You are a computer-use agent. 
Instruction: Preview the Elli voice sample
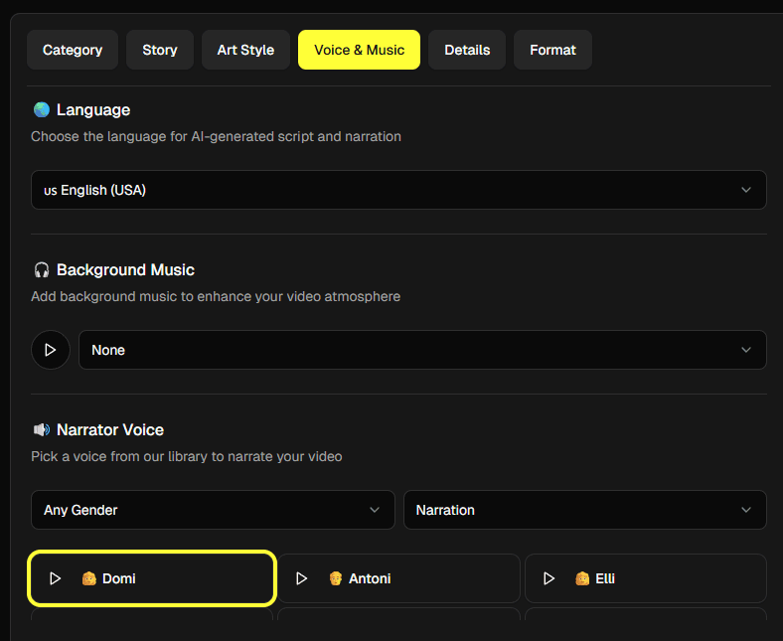(548, 578)
